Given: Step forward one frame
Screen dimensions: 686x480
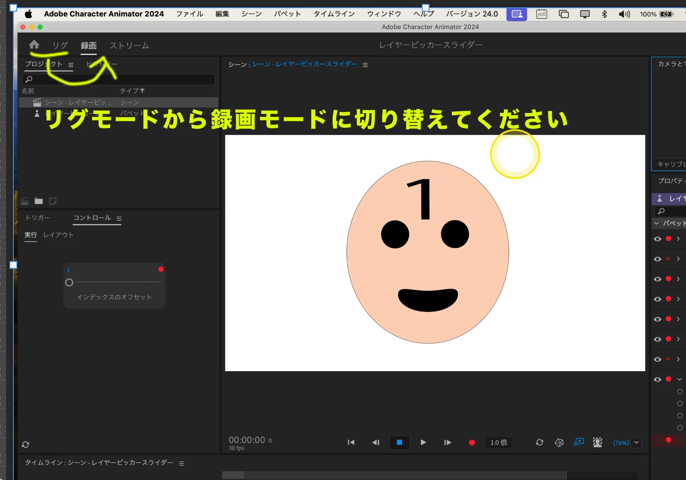Looking at the screenshot, I should (448, 442).
